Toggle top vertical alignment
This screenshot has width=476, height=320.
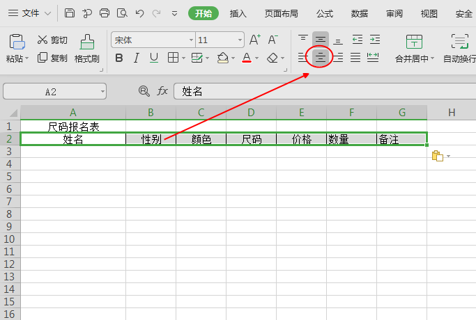(x=303, y=39)
